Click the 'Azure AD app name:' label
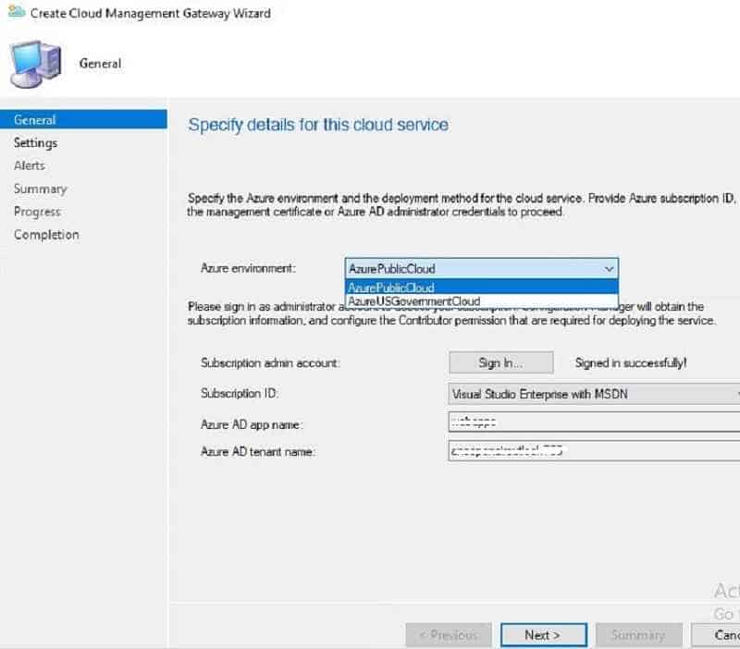The width and height of the screenshot is (740, 649). point(252,424)
